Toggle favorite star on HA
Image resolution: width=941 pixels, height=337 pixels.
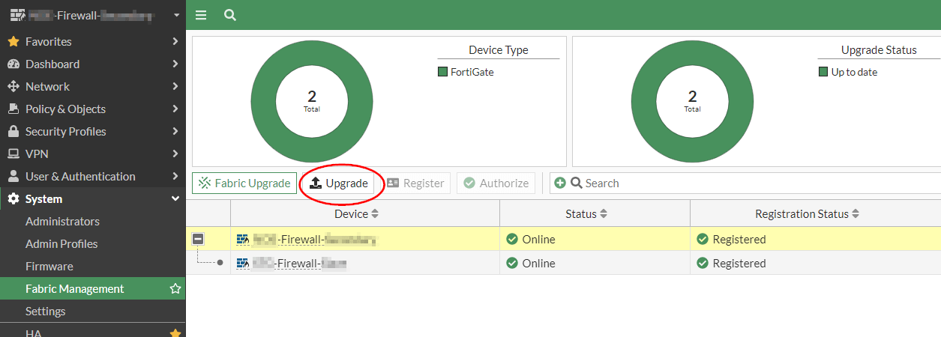(x=175, y=333)
